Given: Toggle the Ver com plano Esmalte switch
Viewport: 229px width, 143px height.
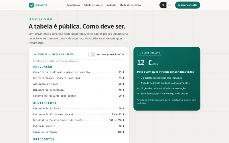Looking at the screenshot, I should [x=92, y=54].
